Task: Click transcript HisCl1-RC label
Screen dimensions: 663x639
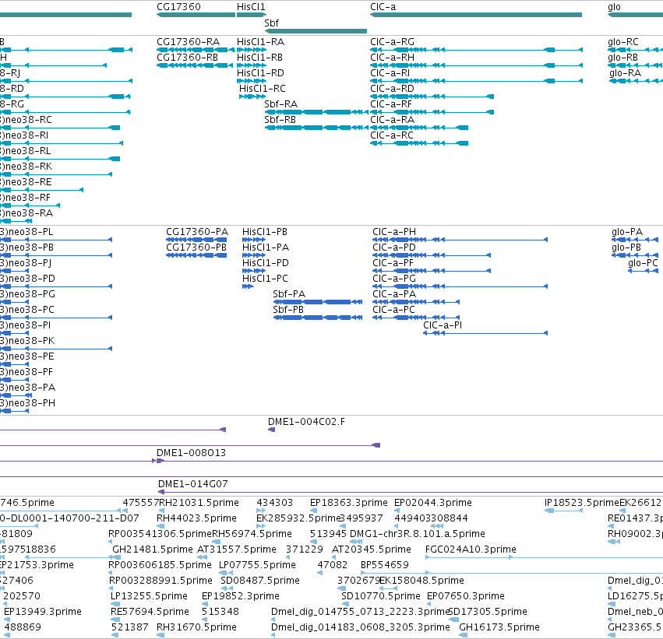Action: [262, 89]
